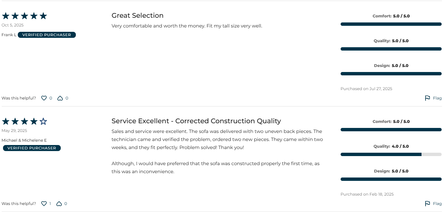Click the heart icon on Frank L's review
445x212 pixels.
coord(44,98)
